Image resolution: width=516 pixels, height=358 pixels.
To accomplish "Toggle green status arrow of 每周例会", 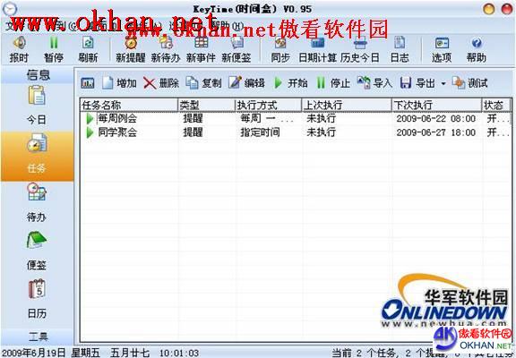I will coord(90,118).
